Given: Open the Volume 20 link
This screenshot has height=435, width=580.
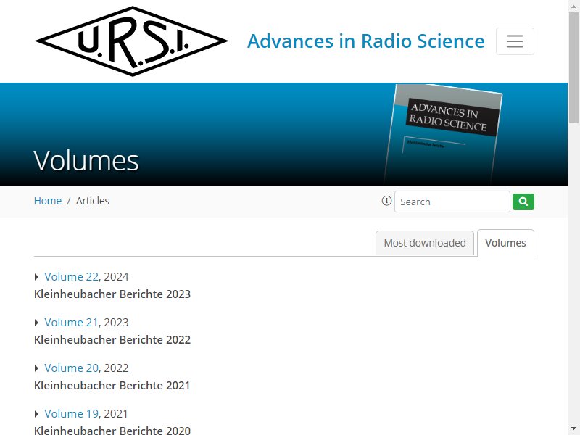Looking at the screenshot, I should 71,368.
